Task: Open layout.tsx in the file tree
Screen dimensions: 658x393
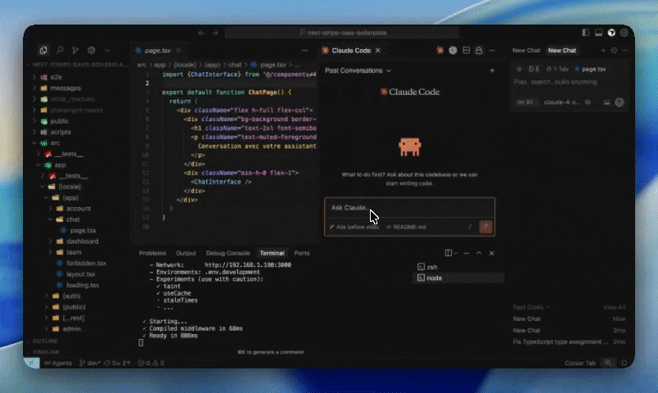Action: coord(81,274)
